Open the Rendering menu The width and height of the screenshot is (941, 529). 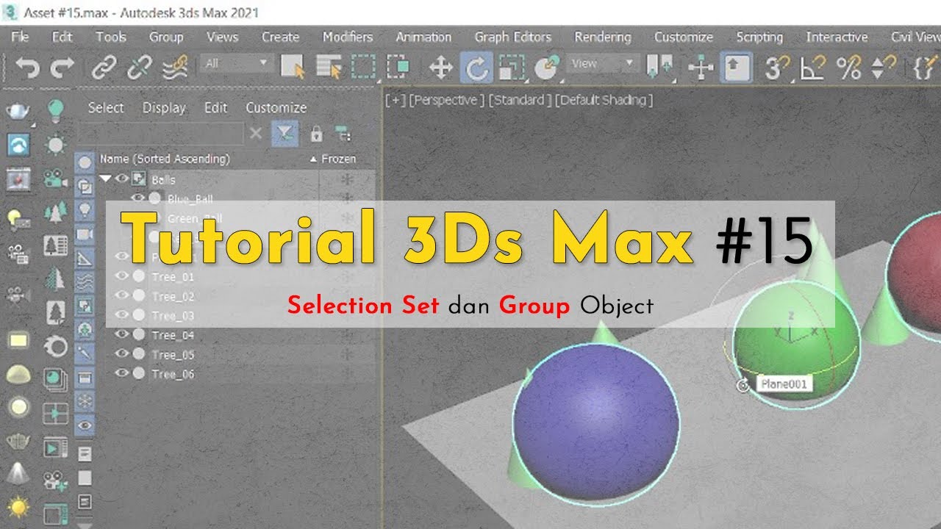click(603, 37)
